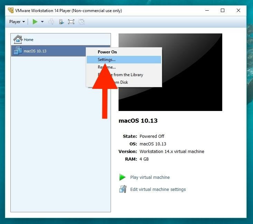The image size is (253, 224).
Task: Click the Play virtual machine link
Action: pos(150,177)
